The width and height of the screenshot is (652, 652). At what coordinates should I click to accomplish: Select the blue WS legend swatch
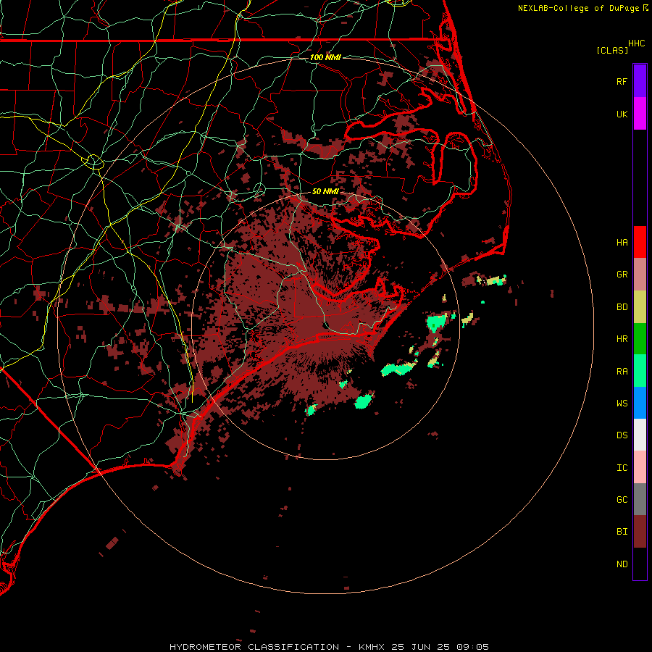pyautogui.click(x=640, y=403)
